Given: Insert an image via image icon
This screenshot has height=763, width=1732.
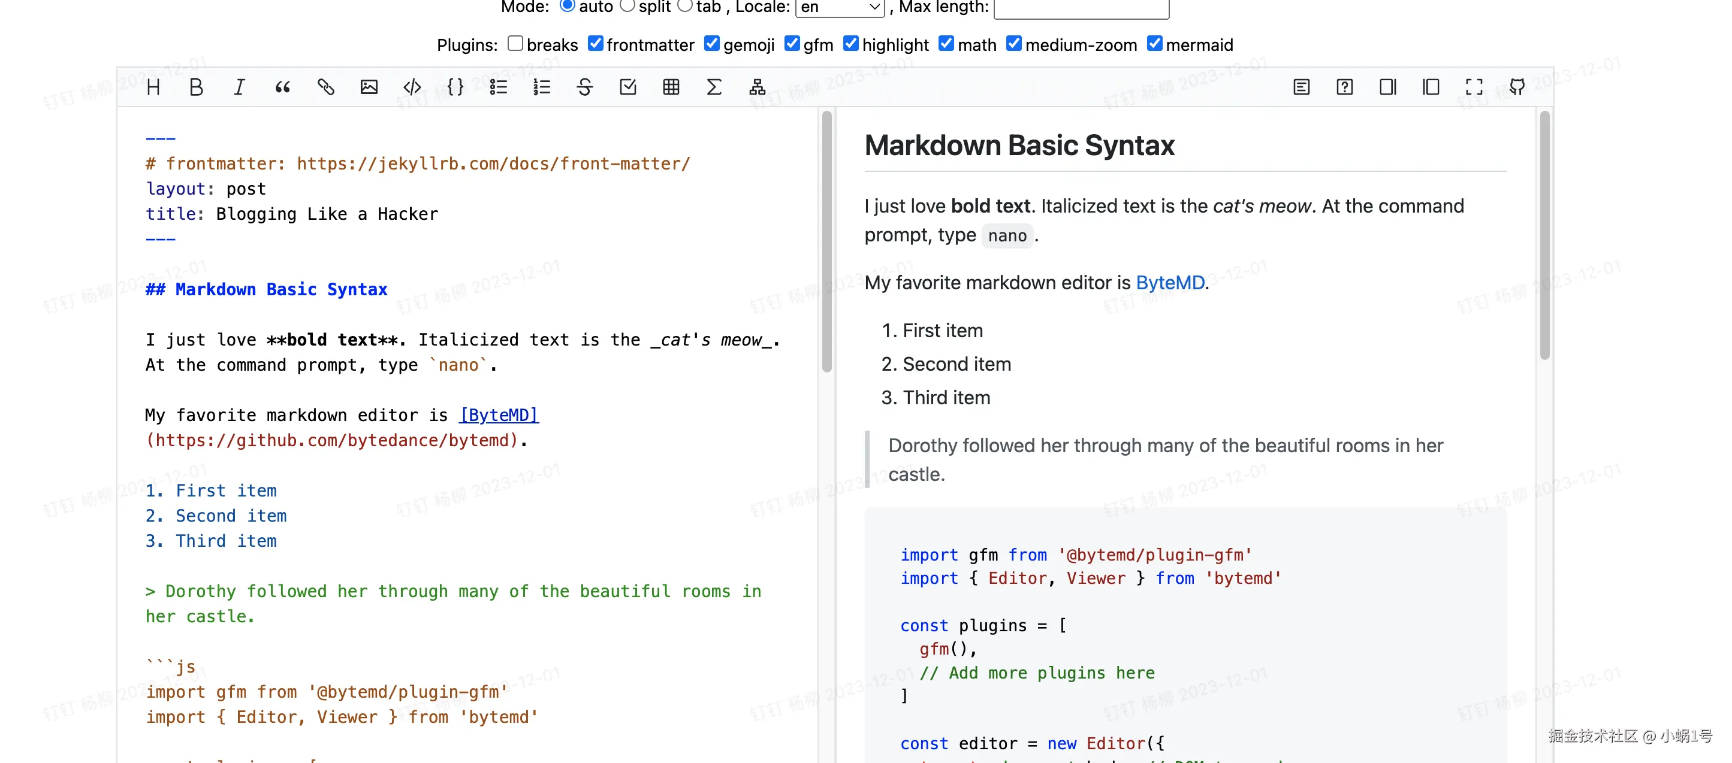Looking at the screenshot, I should click(x=369, y=87).
